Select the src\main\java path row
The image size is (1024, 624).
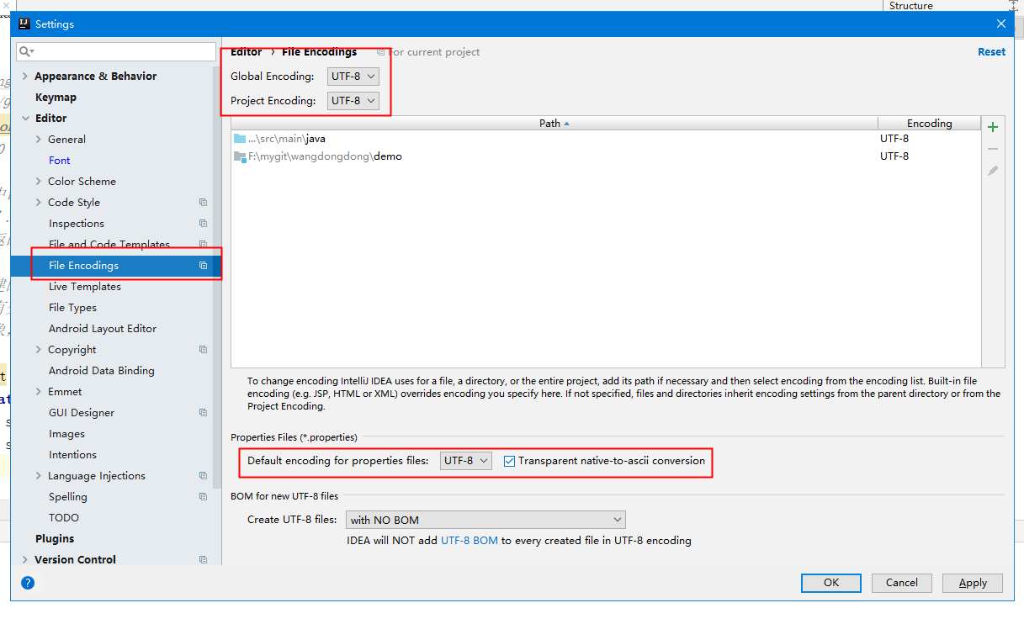point(606,139)
